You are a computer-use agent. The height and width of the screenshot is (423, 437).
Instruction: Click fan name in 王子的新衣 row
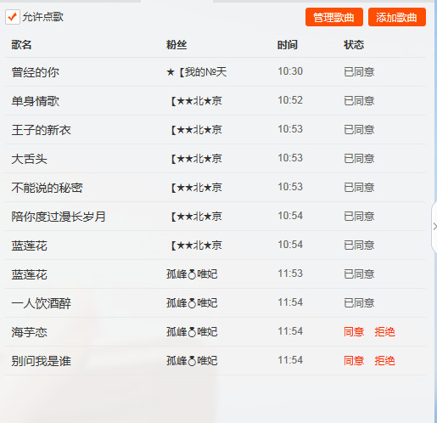click(x=196, y=130)
